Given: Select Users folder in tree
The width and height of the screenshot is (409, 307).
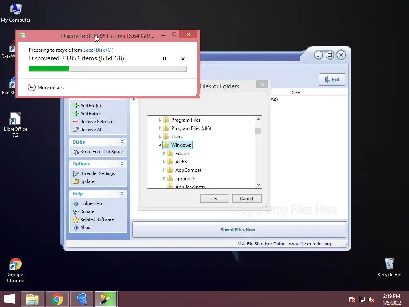Looking at the screenshot, I should pyautogui.click(x=177, y=137).
